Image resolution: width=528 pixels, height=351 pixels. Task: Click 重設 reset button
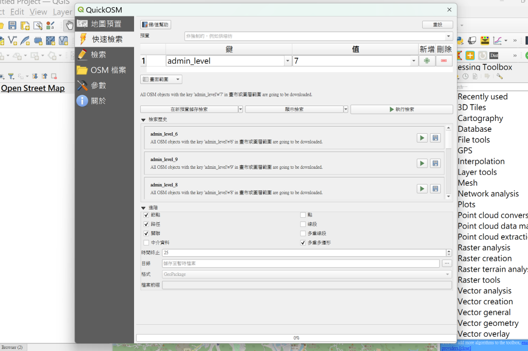(437, 25)
